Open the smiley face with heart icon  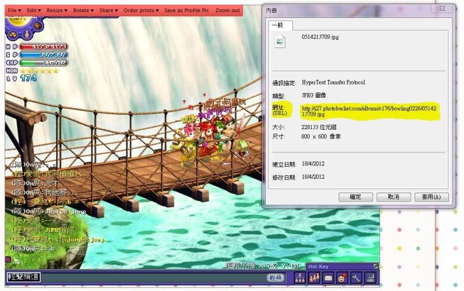(342, 278)
